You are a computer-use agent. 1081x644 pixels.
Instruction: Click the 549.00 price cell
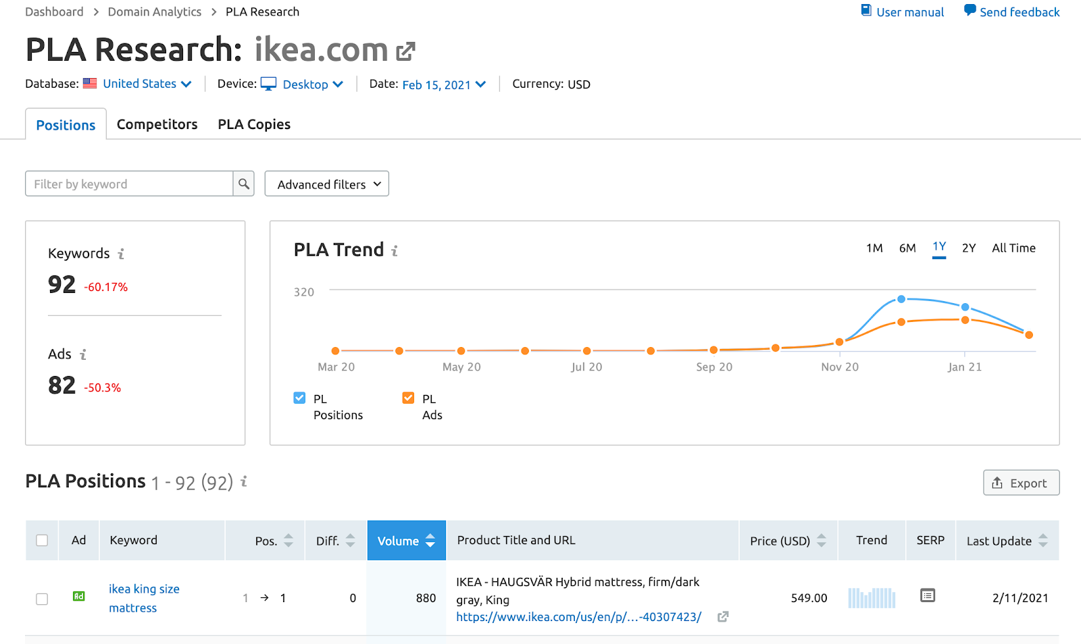[x=809, y=598]
